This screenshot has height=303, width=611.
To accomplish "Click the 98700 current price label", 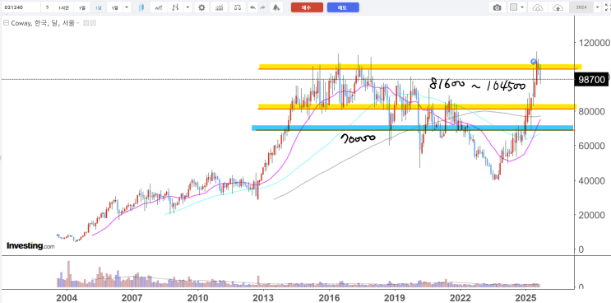I will [592, 80].
